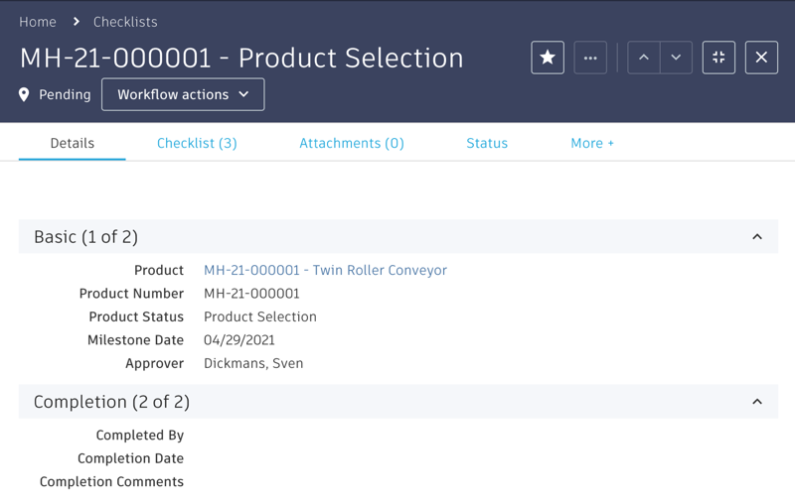
Task: Click the Basic (1 of 2) section header
Action: tap(86, 237)
